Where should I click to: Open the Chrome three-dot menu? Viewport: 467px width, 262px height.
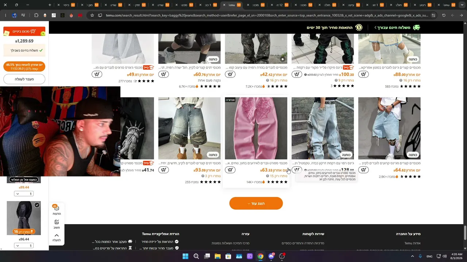(x=5, y=15)
